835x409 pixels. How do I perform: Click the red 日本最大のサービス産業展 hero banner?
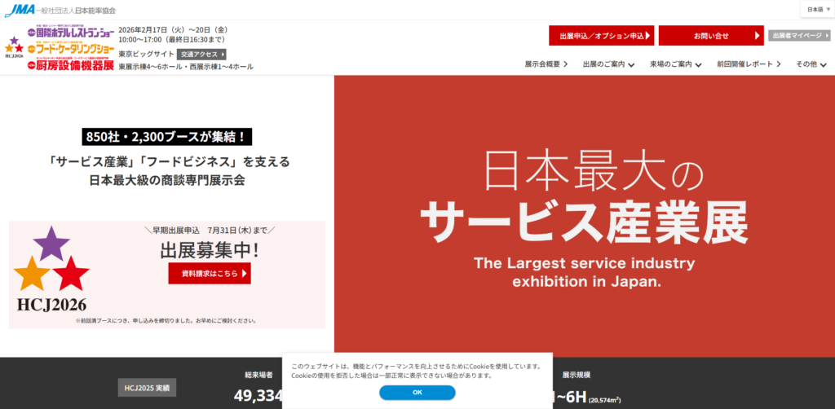click(584, 216)
